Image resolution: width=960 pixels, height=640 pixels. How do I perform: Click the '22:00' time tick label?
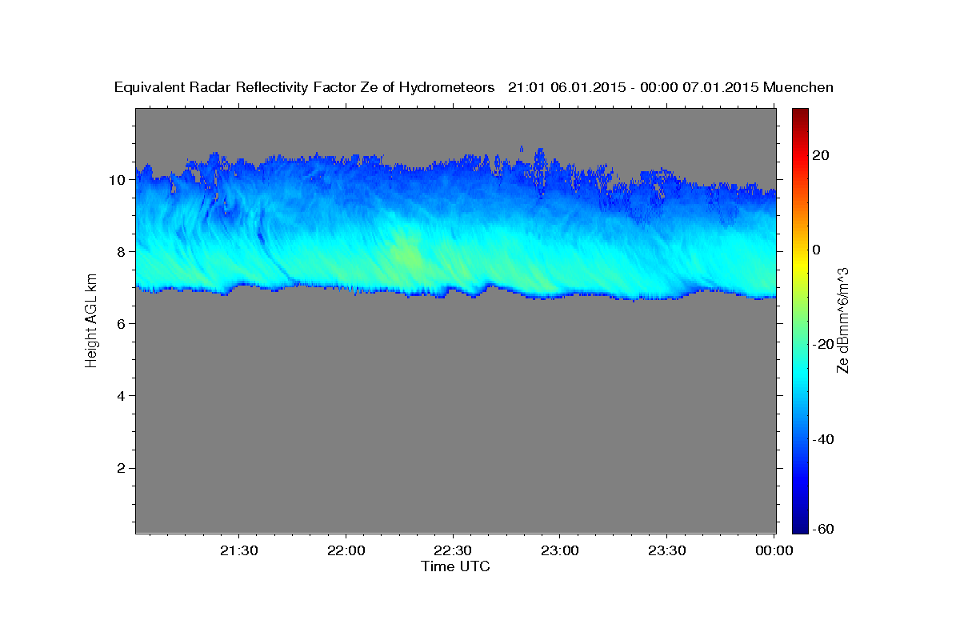[x=346, y=551]
